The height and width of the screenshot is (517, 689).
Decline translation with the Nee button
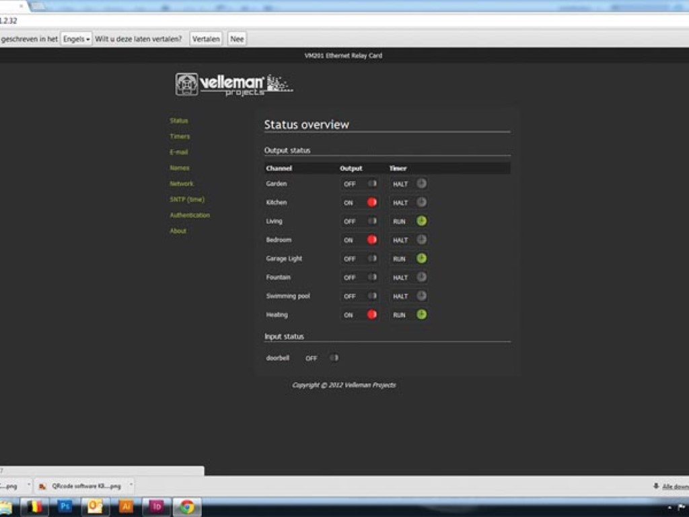point(237,39)
